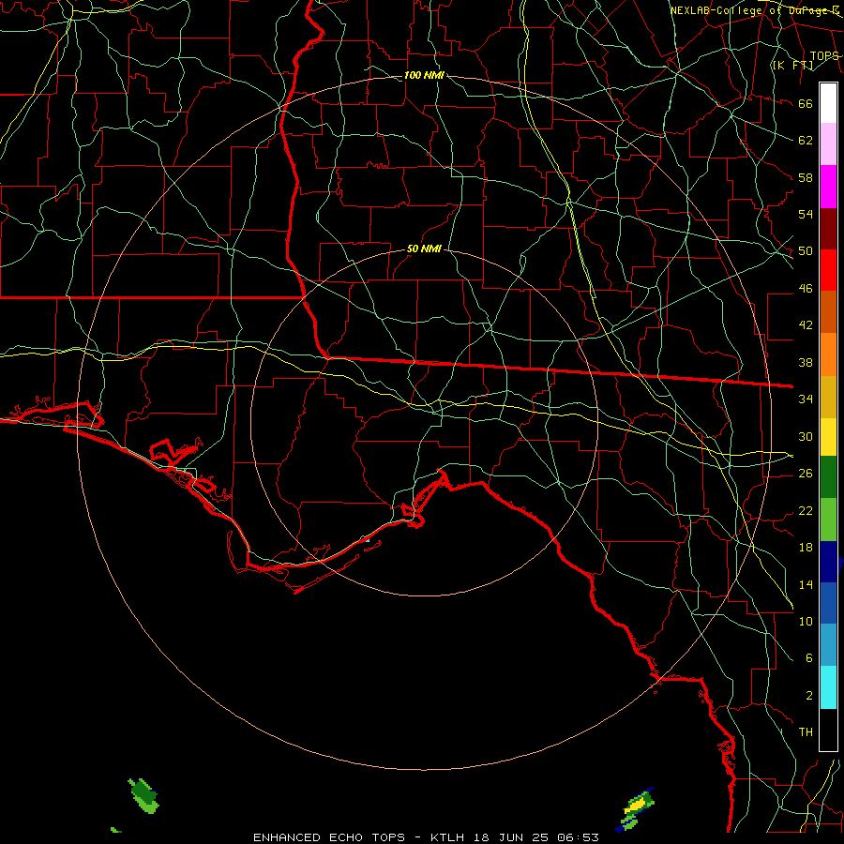
Task: Click the tiny green echo near the bottom-left corner
Action: point(115,830)
